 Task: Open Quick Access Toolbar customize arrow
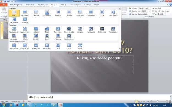pos(15,2)
